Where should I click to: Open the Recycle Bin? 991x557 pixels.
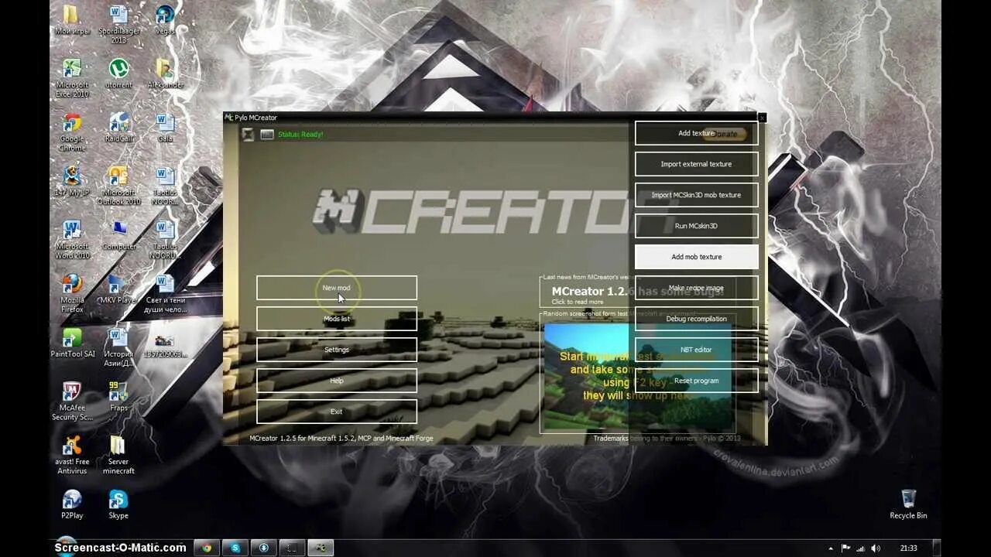[x=908, y=504]
